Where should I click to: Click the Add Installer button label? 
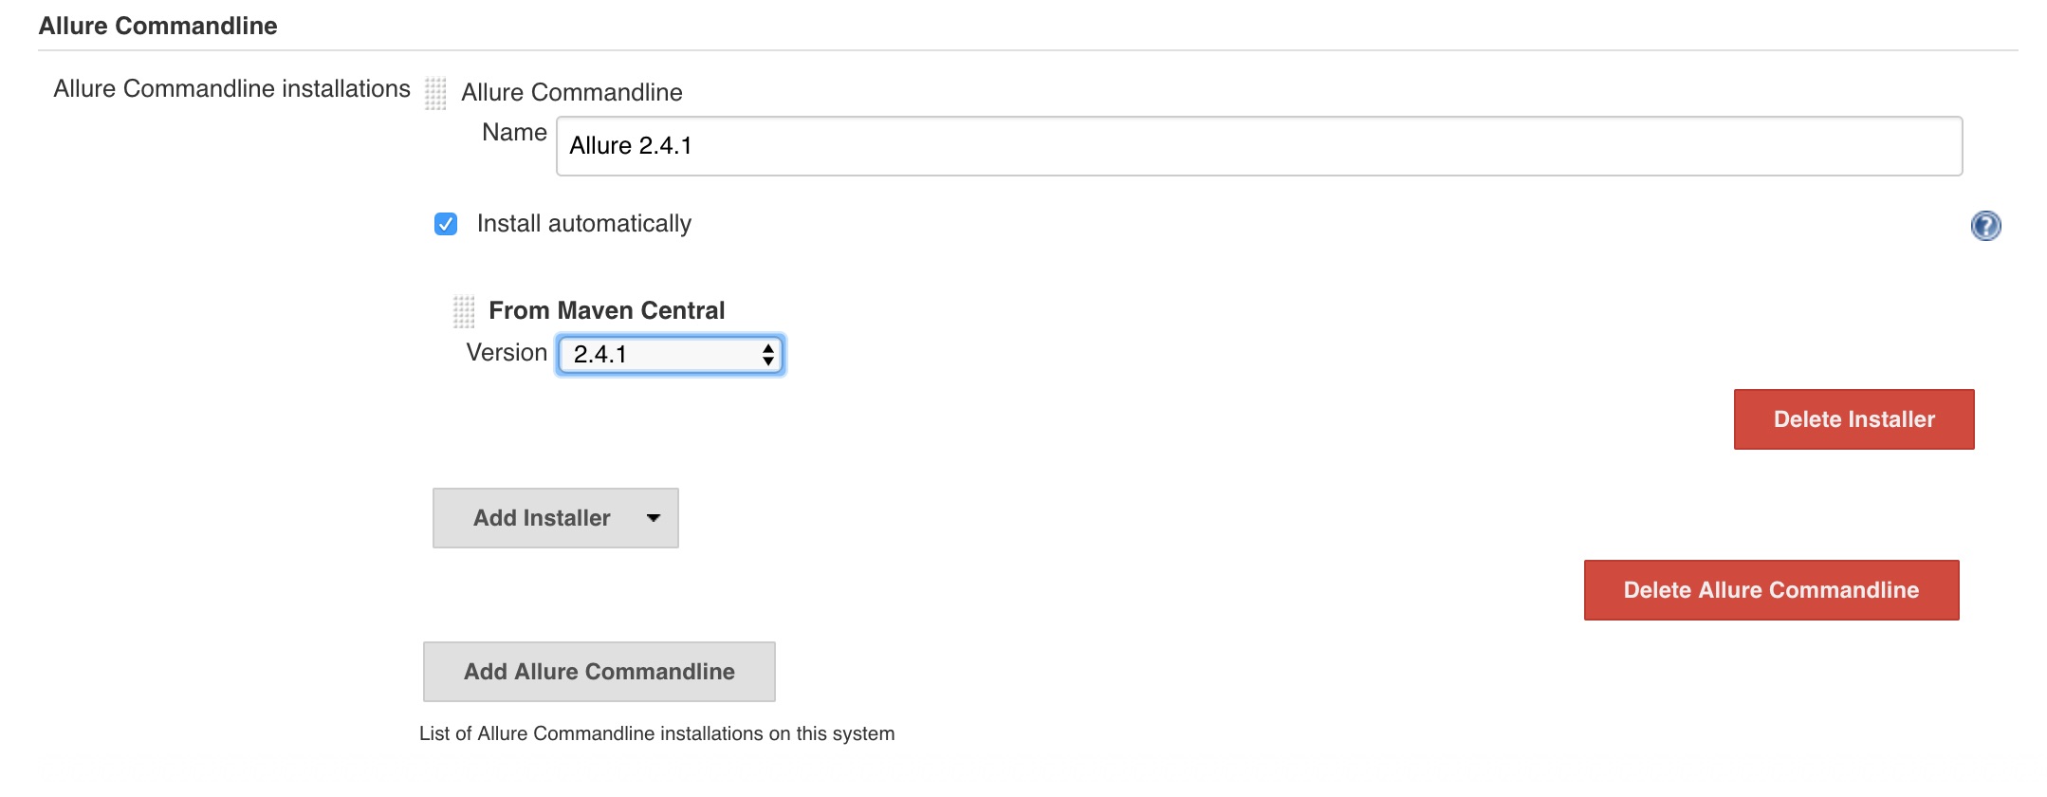[542, 518]
